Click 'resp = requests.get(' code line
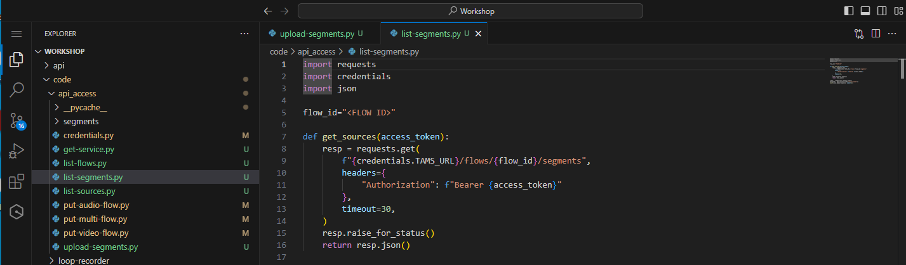906x265 pixels. pos(371,148)
